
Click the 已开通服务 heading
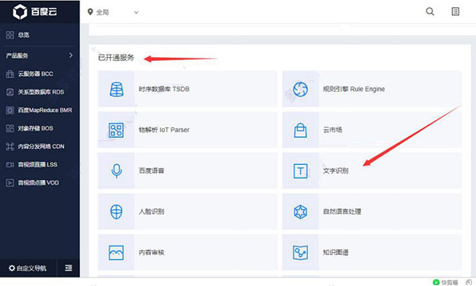pyautogui.click(x=116, y=58)
